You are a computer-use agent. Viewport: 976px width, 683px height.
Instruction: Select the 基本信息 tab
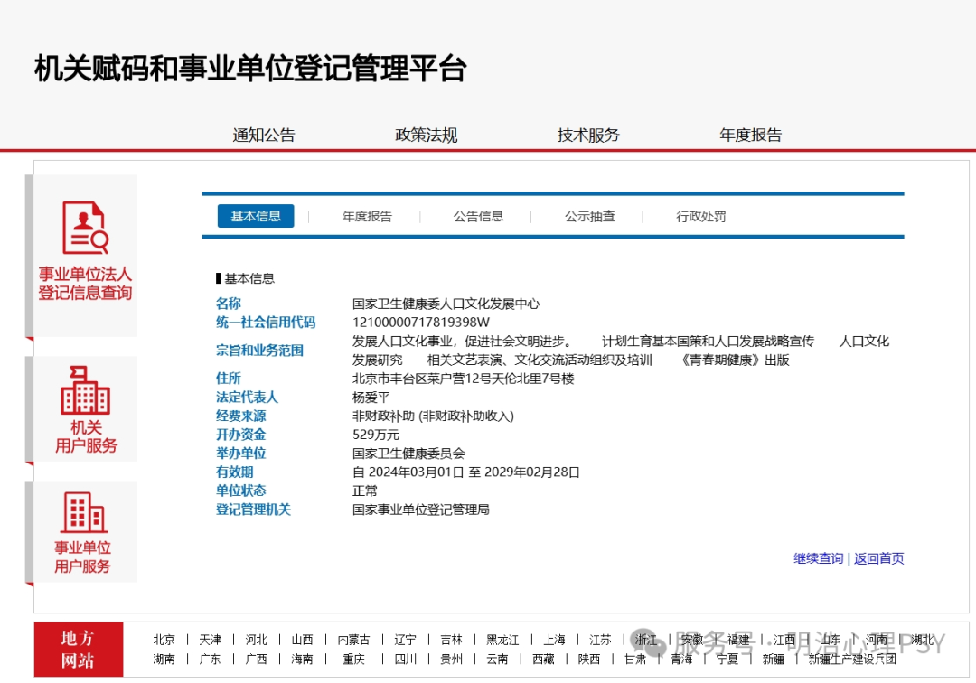click(x=256, y=217)
